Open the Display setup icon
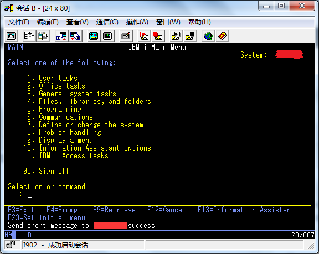 (94, 36)
